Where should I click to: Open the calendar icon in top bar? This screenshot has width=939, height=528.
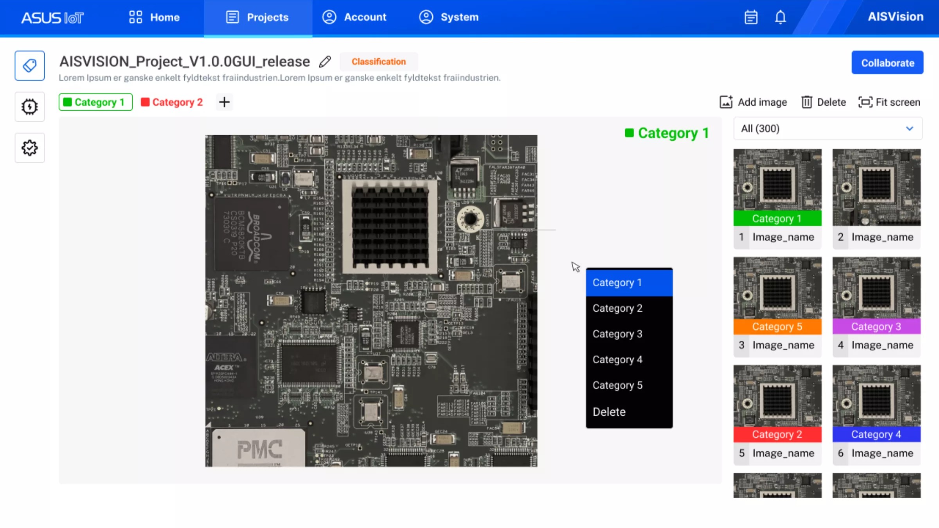click(751, 17)
